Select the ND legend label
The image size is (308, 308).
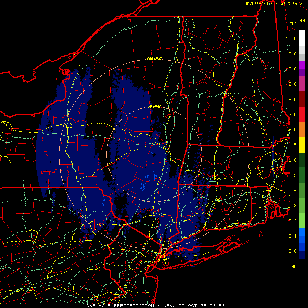[294, 266]
